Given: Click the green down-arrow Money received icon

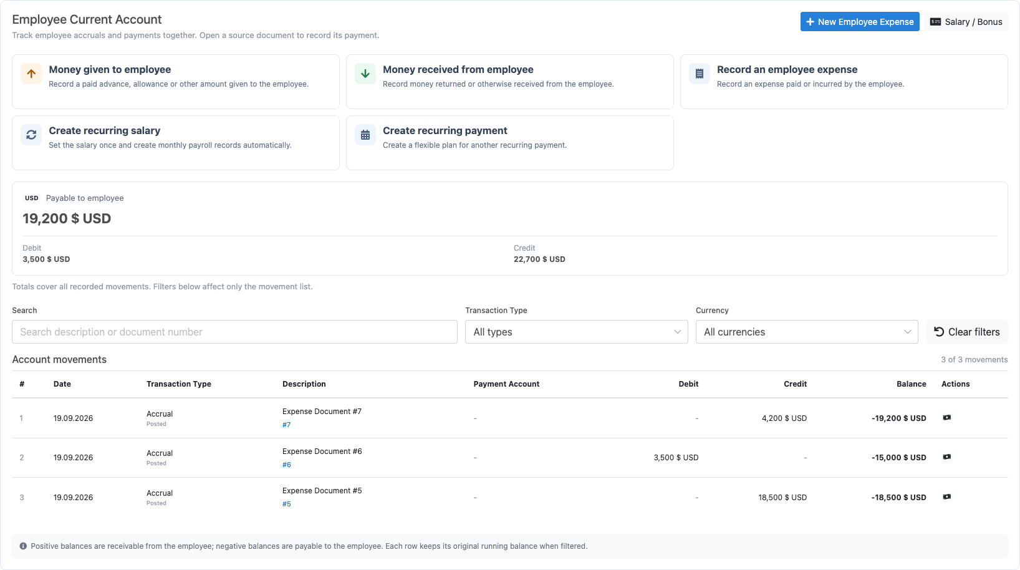Looking at the screenshot, I should [x=365, y=74].
